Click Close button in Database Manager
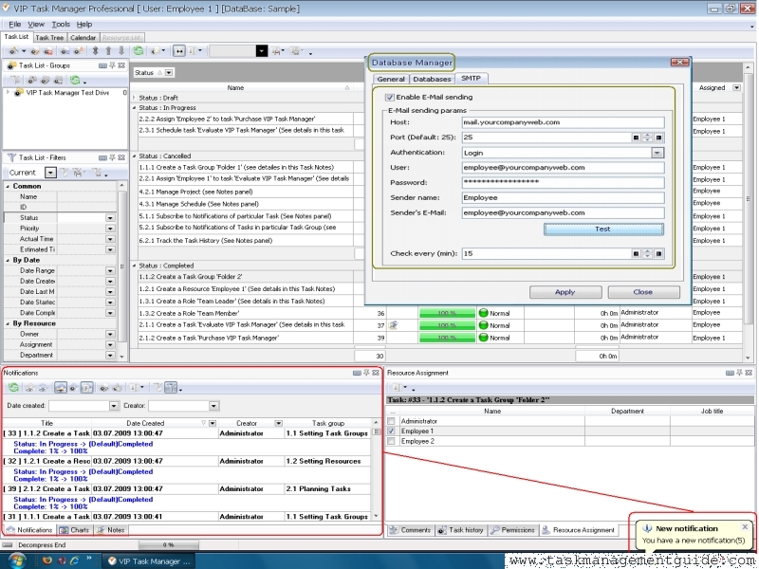Viewport: 759px width, 569px height. coord(643,292)
